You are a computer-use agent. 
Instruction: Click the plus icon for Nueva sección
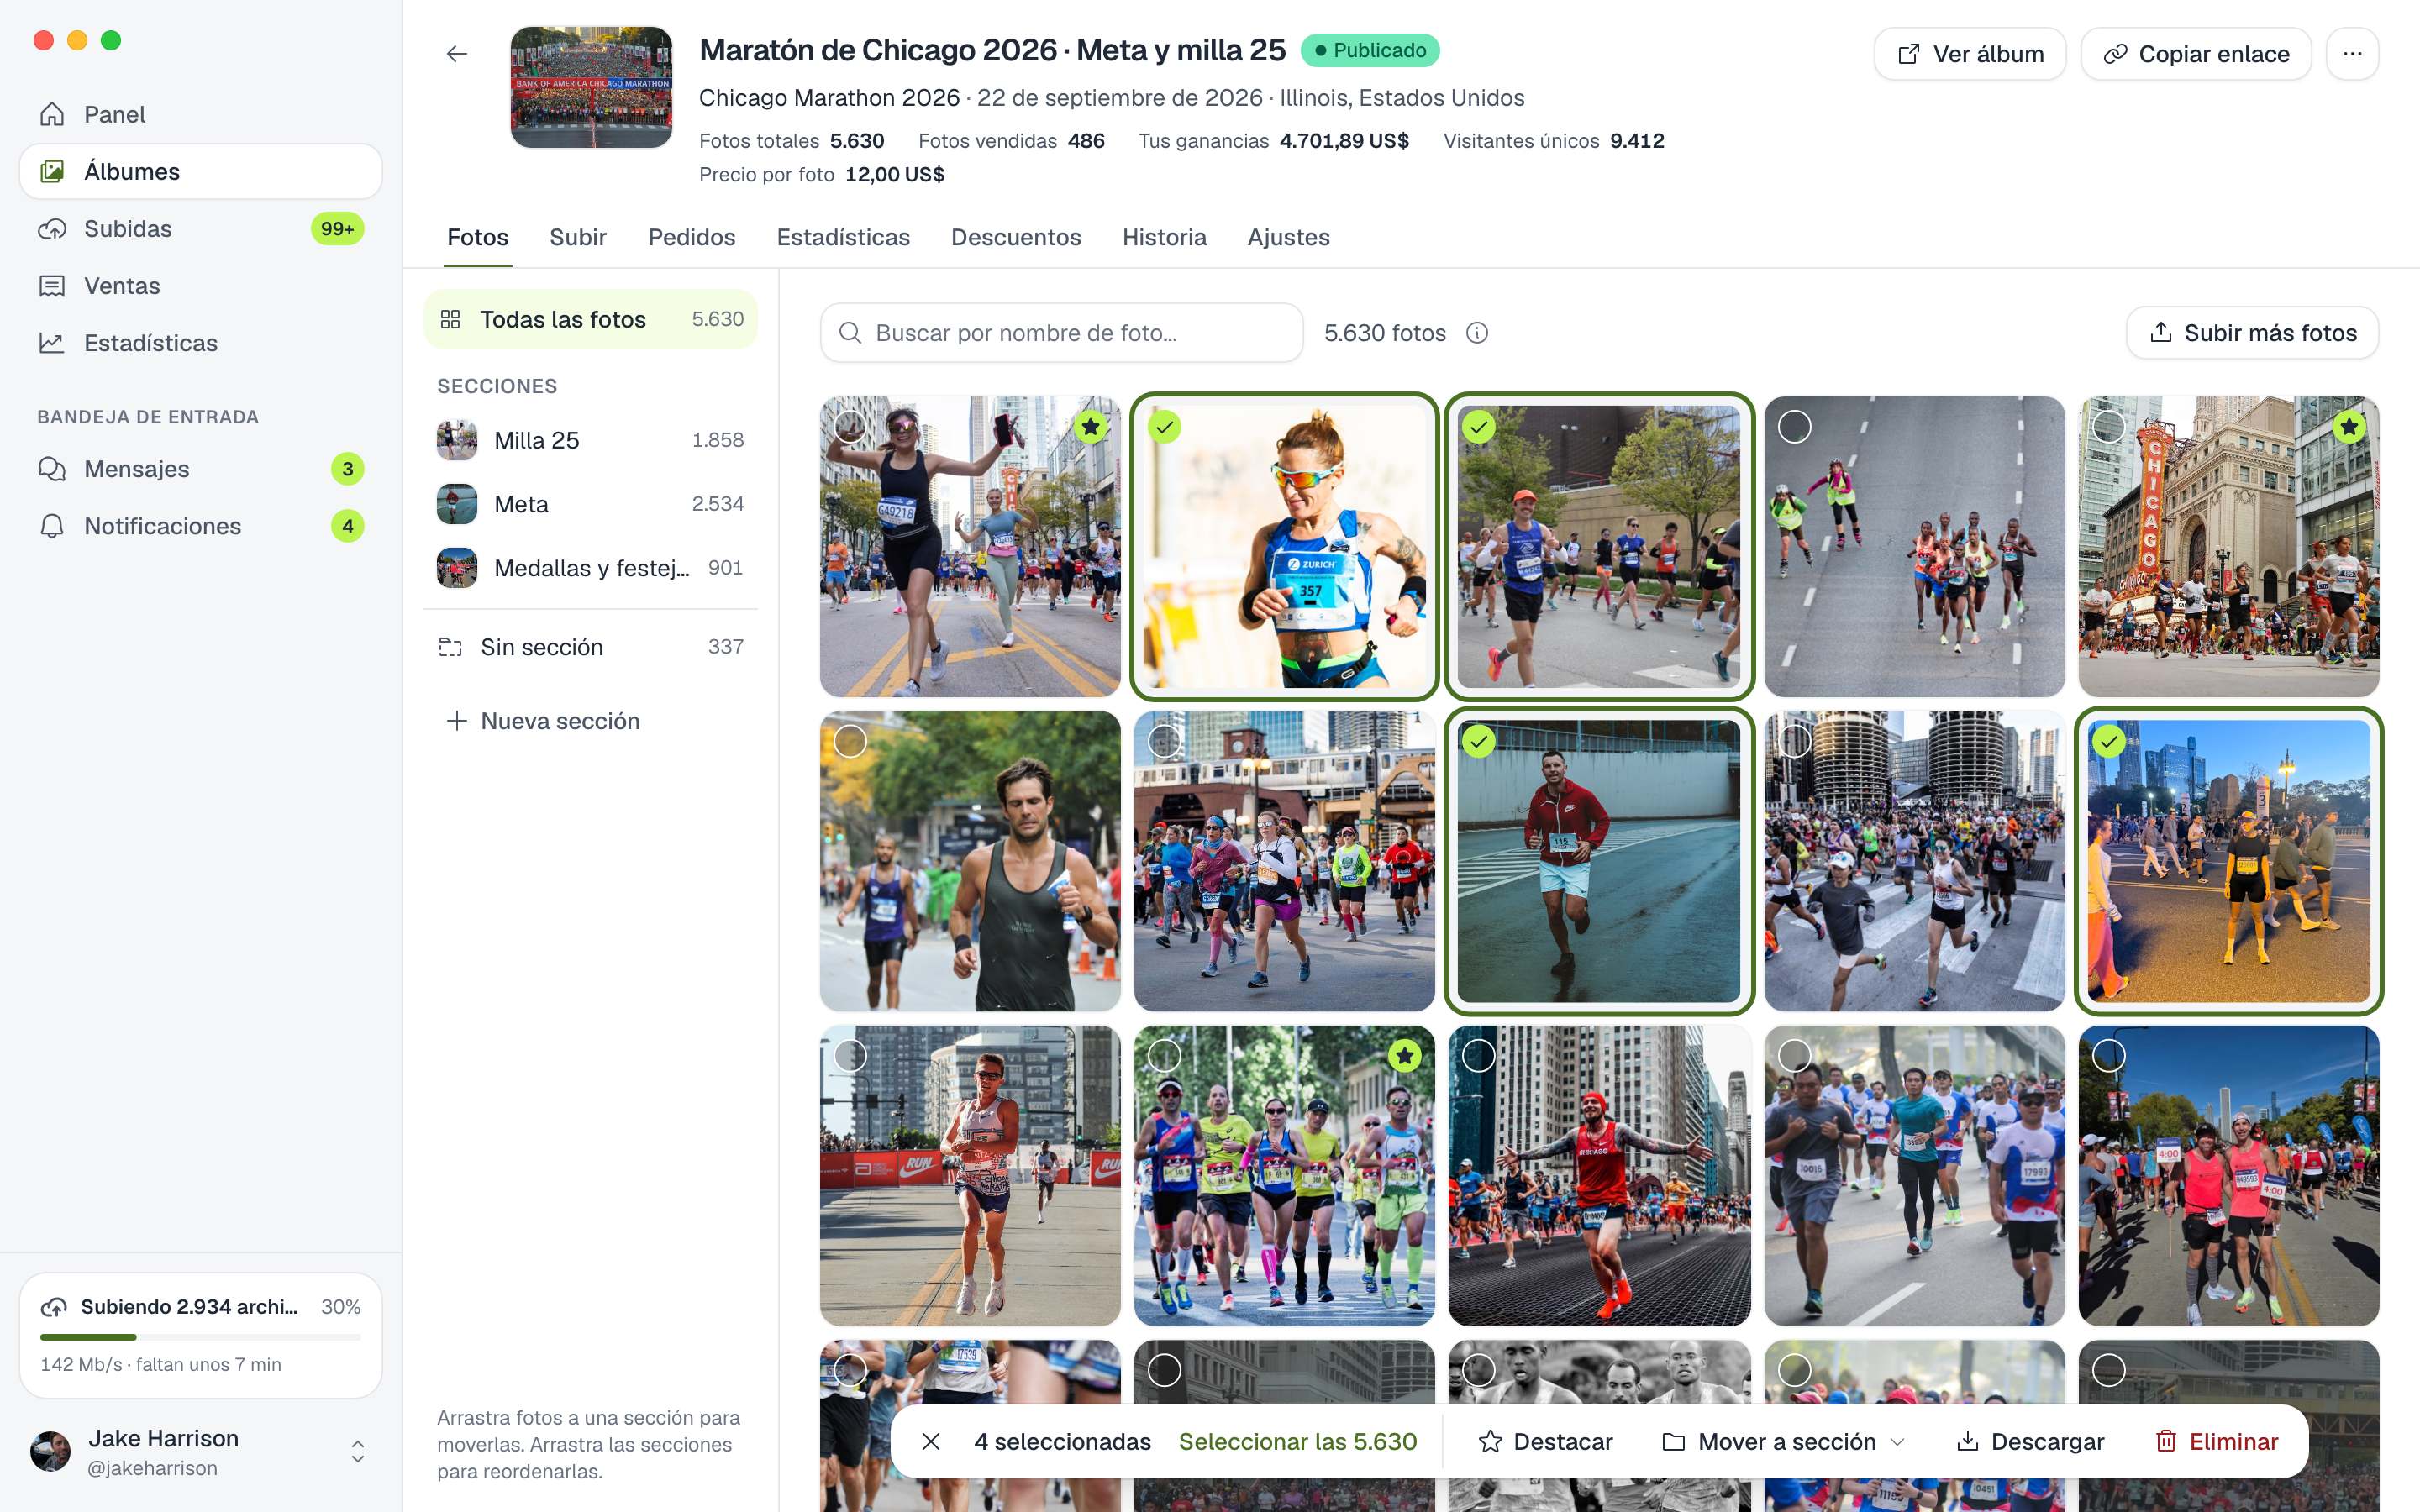456,721
